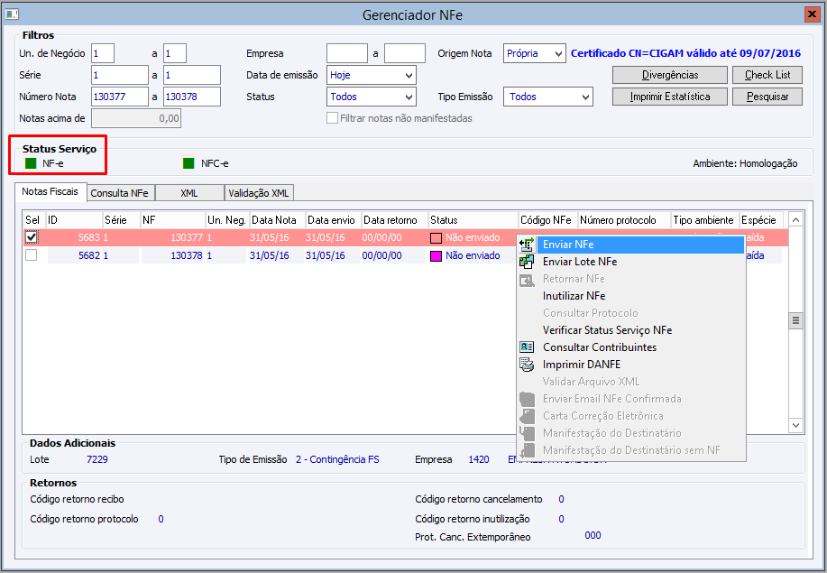
Task: Check the Sel checkbox for note 130378
Action: pyautogui.click(x=32, y=255)
